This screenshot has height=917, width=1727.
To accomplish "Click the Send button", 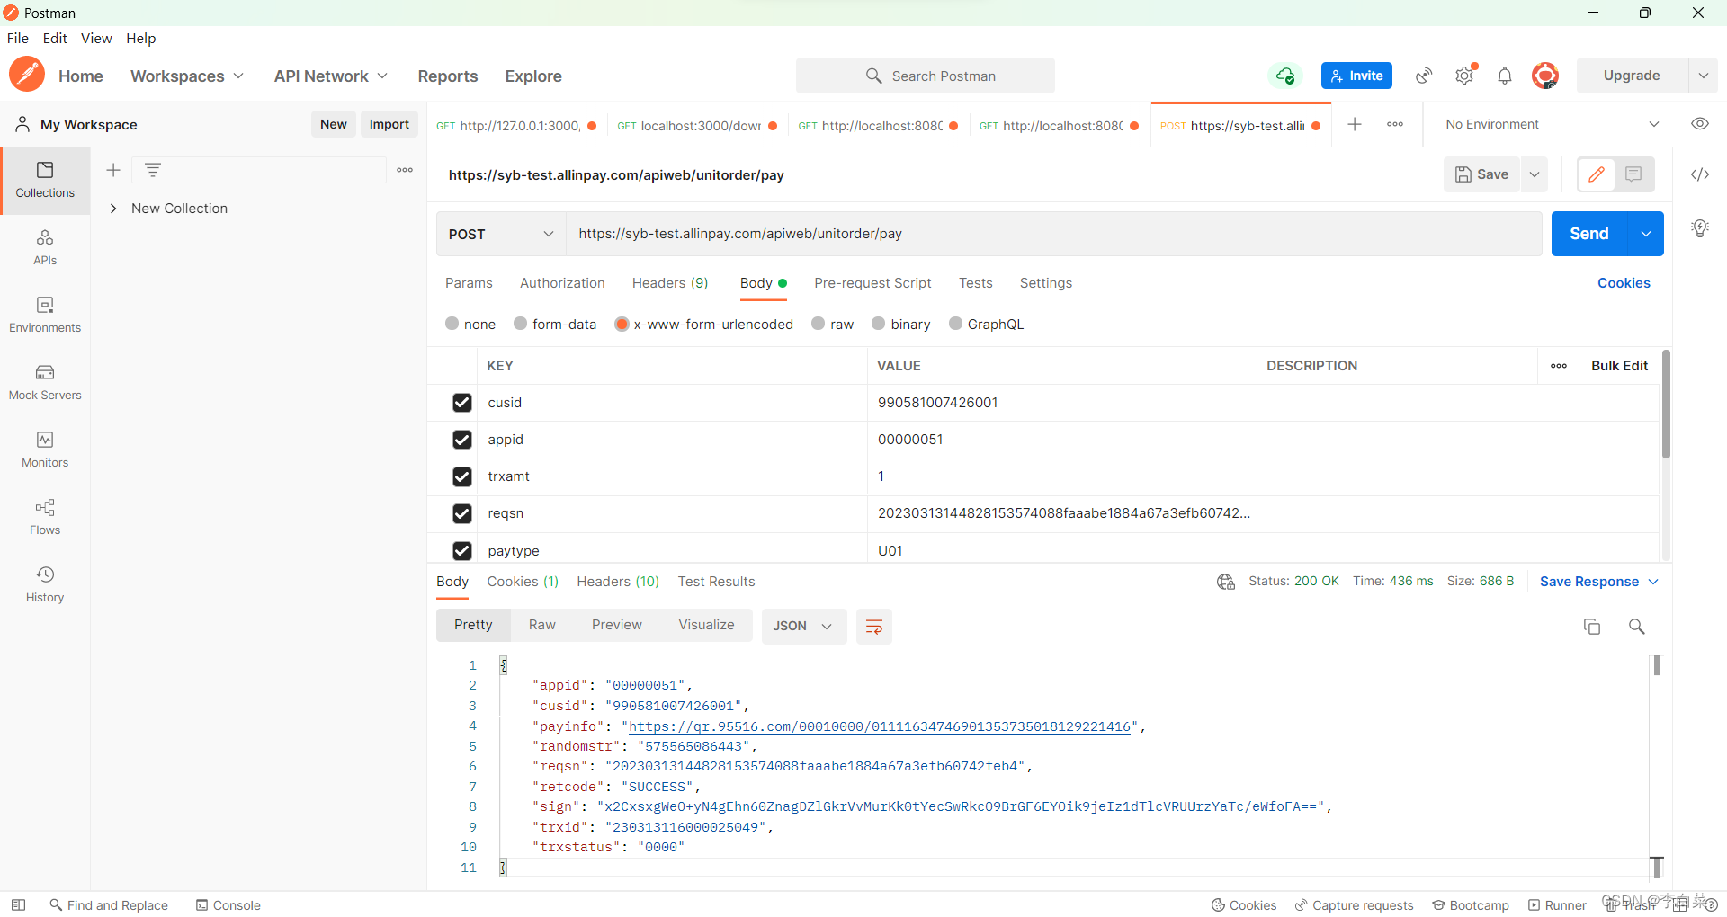I will 1589,234.
